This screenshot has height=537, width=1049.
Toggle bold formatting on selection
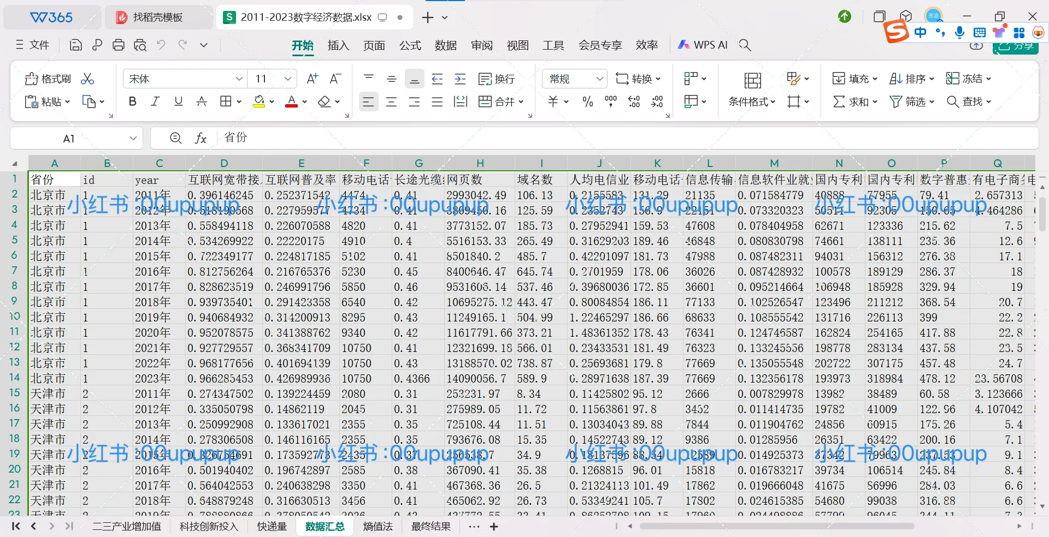[x=132, y=102]
